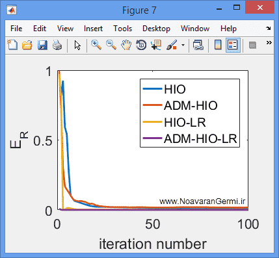Image resolution: width=279 pixels, height=258 pixels.
Task: Activate the Zoom Out magnifier tool
Action: tap(111, 45)
